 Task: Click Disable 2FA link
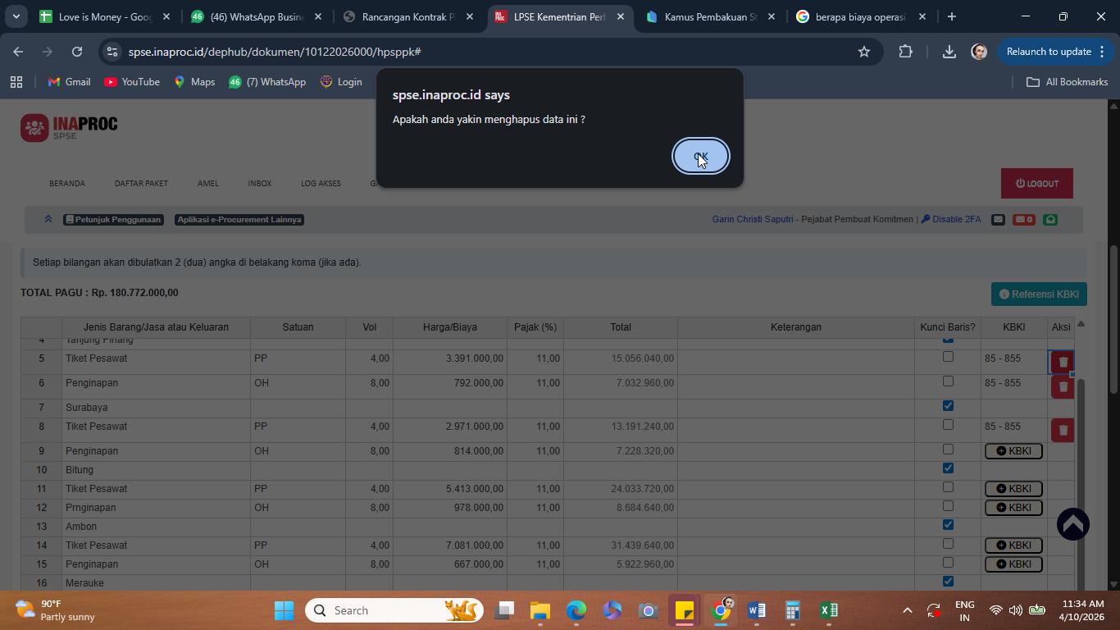(951, 219)
